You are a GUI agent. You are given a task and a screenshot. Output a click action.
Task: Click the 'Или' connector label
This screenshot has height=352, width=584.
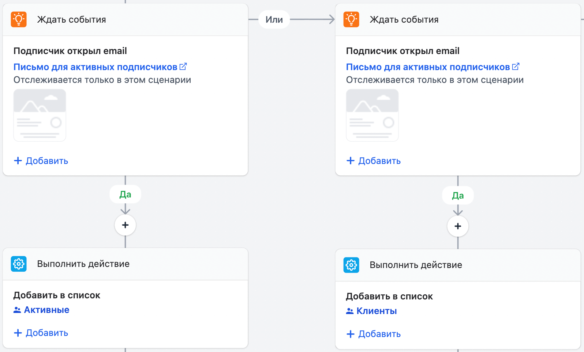tap(274, 20)
